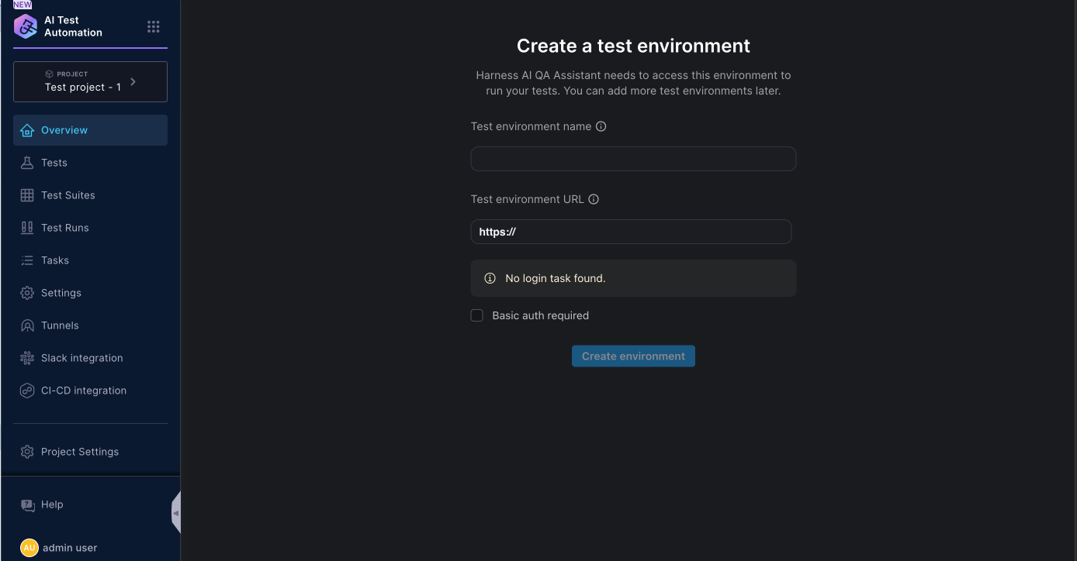Viewport: 1077px width, 561px height.
Task: Click the Test Suites grid icon
Action: pyautogui.click(x=27, y=195)
